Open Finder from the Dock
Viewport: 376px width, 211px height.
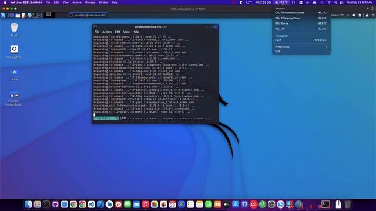[28, 205]
